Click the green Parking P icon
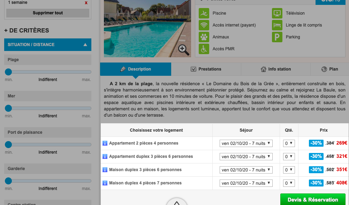 tap(277, 37)
